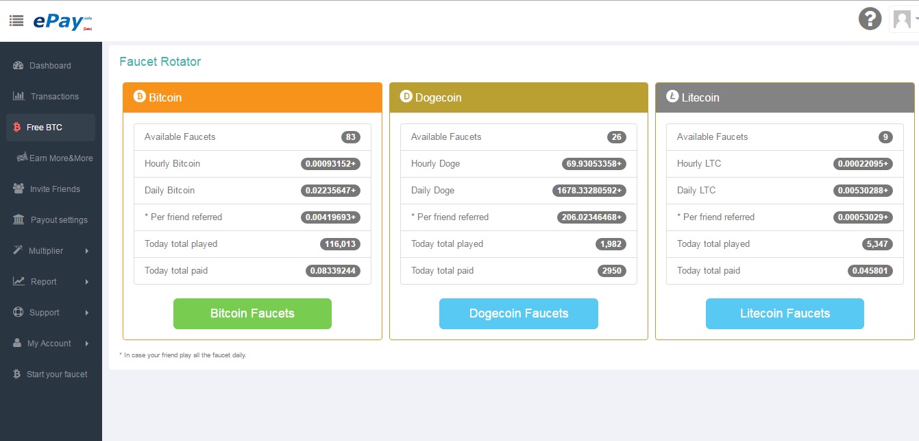
Task: Expand the Report submenu arrow
Action: [87, 282]
